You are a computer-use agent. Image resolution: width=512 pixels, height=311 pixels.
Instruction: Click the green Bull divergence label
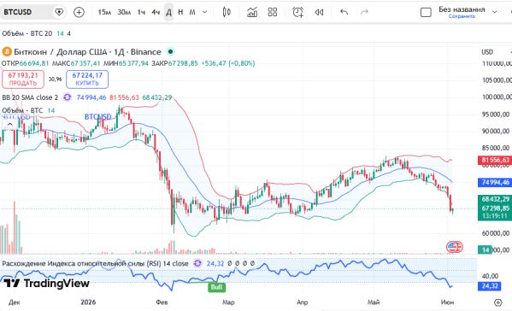point(216,287)
